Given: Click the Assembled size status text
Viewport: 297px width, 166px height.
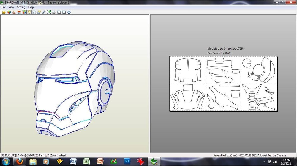Looking at the screenshot, I should click(x=249, y=155).
